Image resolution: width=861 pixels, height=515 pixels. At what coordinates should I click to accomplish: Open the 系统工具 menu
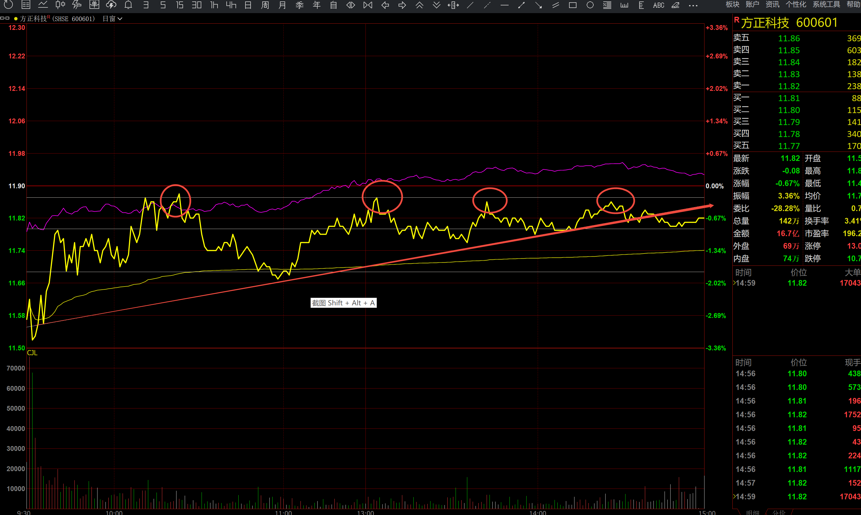pyautogui.click(x=826, y=4)
